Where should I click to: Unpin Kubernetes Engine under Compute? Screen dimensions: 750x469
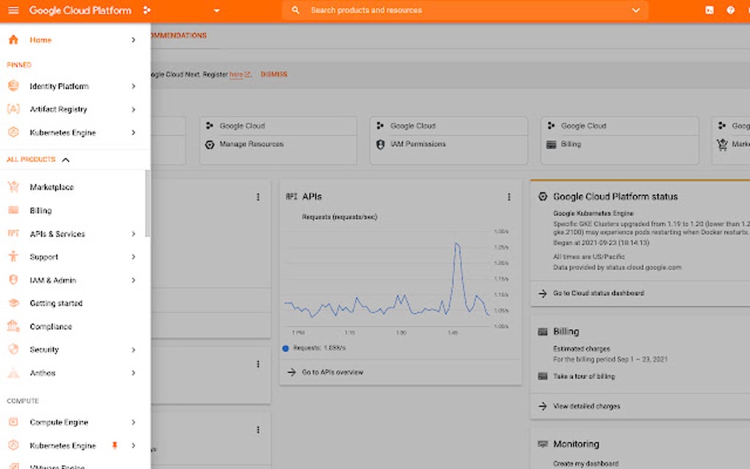coord(114,445)
